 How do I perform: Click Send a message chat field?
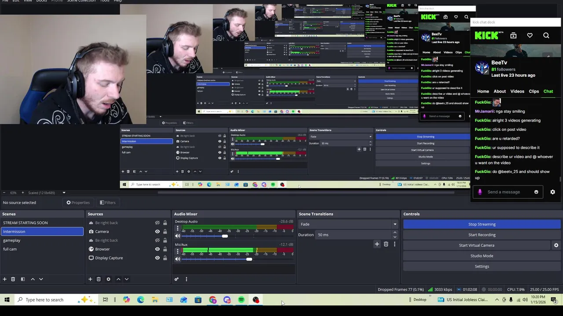point(508,192)
